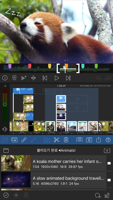The width and height of the screenshot is (113, 200).
Task: Tap the 1:08.09 timecode display
Action: click(x=61, y=86)
